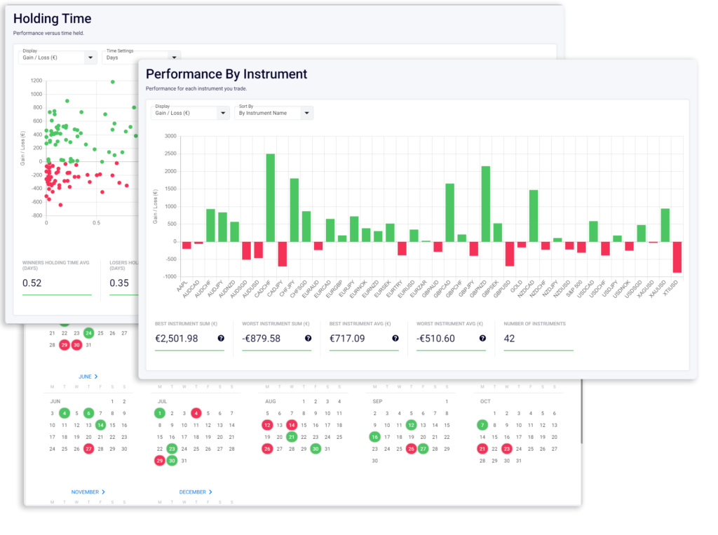Open Display dropdown in Holding Time panel
The width and height of the screenshot is (718, 535).
58,57
